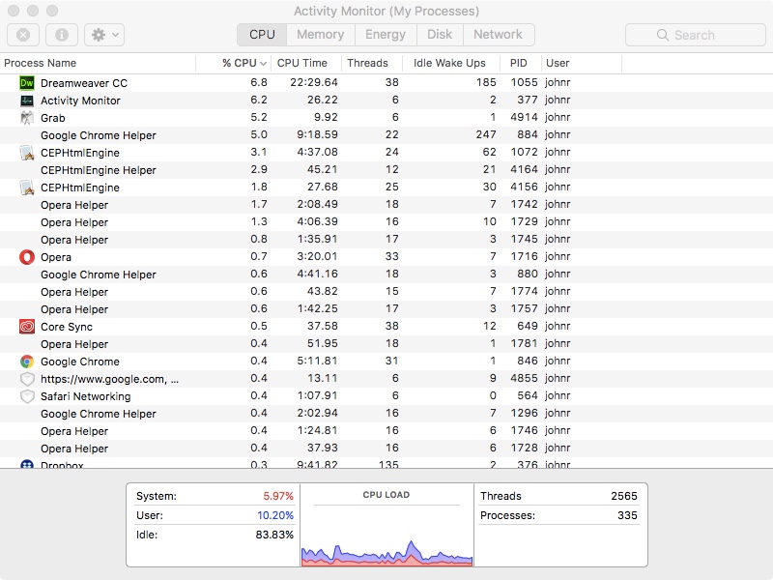Click the Quit Process stop button
Image resolution: width=773 pixels, height=580 pixels.
[x=23, y=35]
